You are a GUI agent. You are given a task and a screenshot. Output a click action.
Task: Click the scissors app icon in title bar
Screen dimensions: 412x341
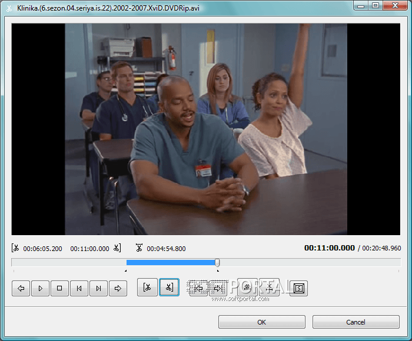9,8
